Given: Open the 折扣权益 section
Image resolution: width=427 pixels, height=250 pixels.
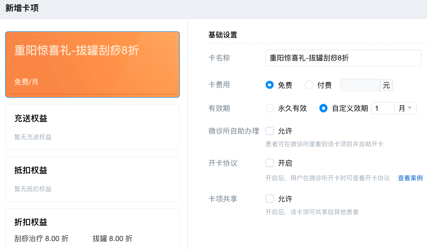Looking at the screenshot, I should coord(92,229).
